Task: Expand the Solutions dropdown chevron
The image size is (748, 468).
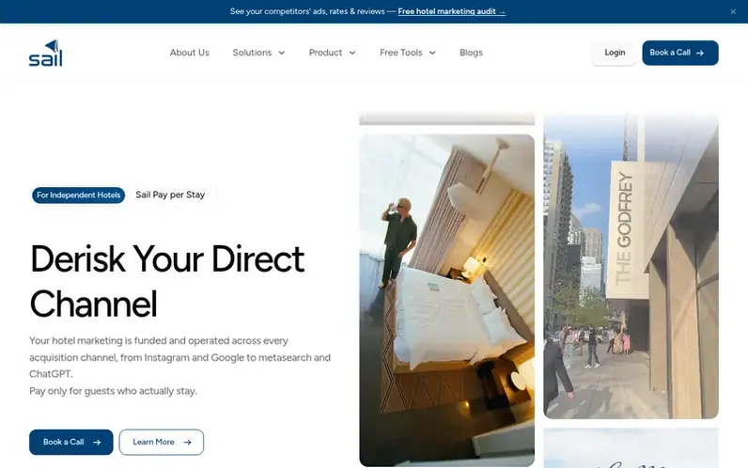Action: [x=282, y=53]
